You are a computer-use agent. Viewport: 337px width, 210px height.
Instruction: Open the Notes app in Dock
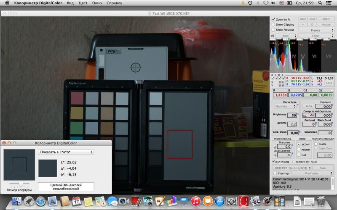click(x=88, y=202)
